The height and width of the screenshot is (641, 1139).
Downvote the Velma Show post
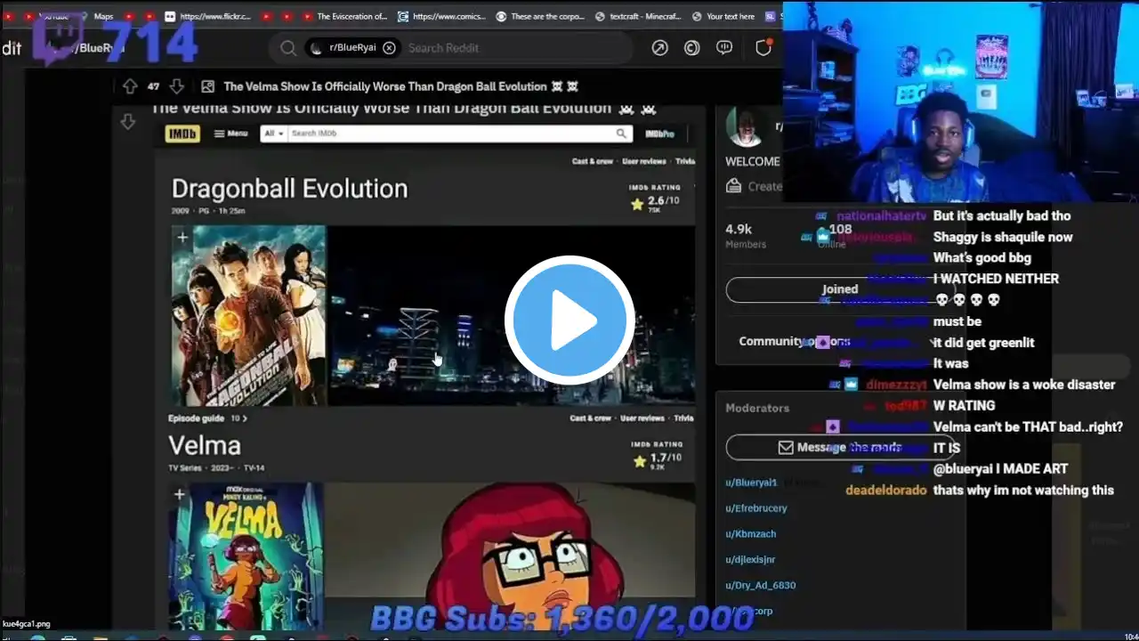[x=176, y=86]
